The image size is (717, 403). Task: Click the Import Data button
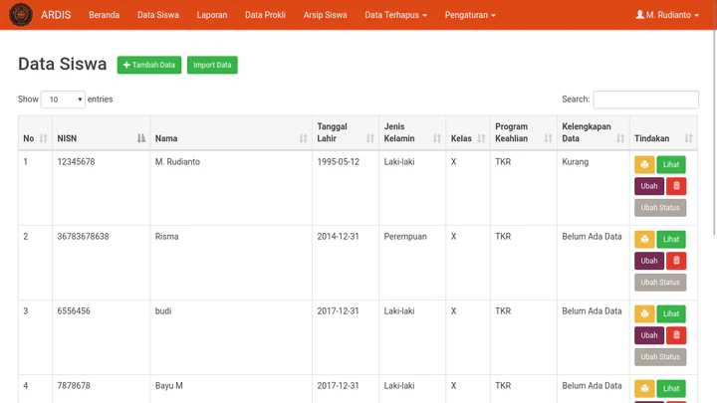pos(212,65)
